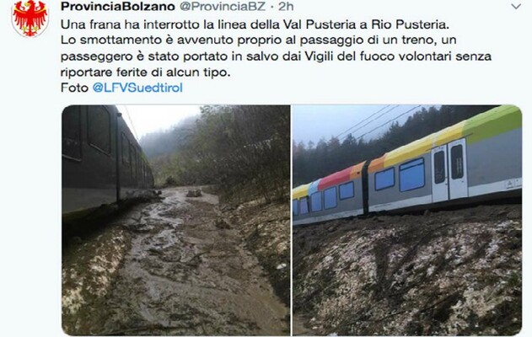Follow the @LFVSuedtirol mention link
532x337 pixels.
[137, 88]
